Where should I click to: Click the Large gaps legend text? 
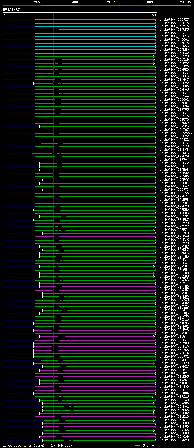(x=37, y=446)
